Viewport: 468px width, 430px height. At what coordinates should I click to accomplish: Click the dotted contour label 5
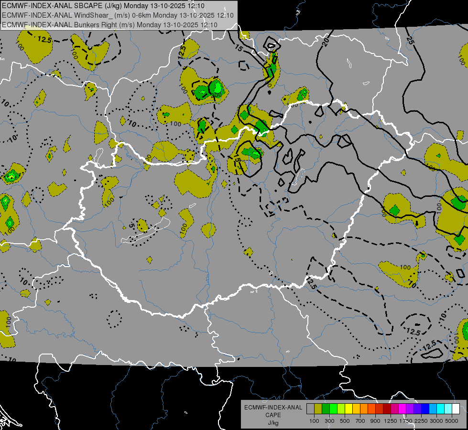pyautogui.click(x=131, y=226)
